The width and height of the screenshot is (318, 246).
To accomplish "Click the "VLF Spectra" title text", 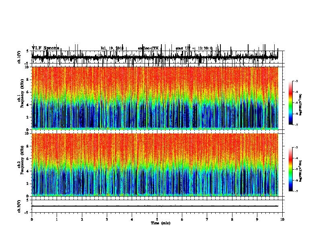I will tap(45, 48).
